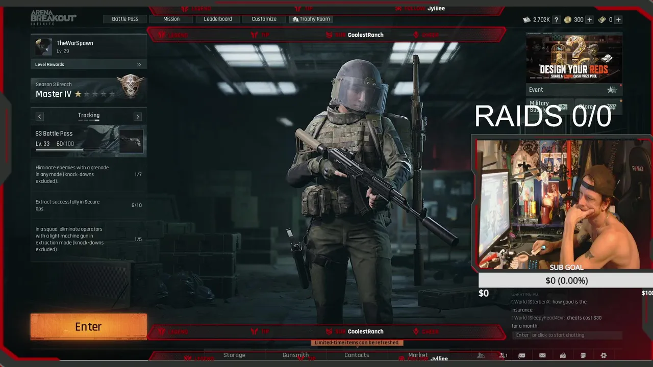Open the Market tab
This screenshot has height=367, width=653.
[418, 355]
